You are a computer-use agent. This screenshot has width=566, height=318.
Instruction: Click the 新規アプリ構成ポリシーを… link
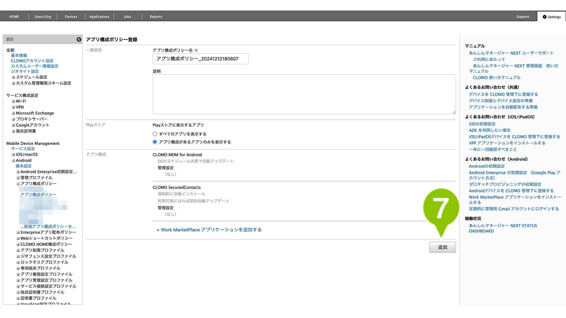[48, 227]
